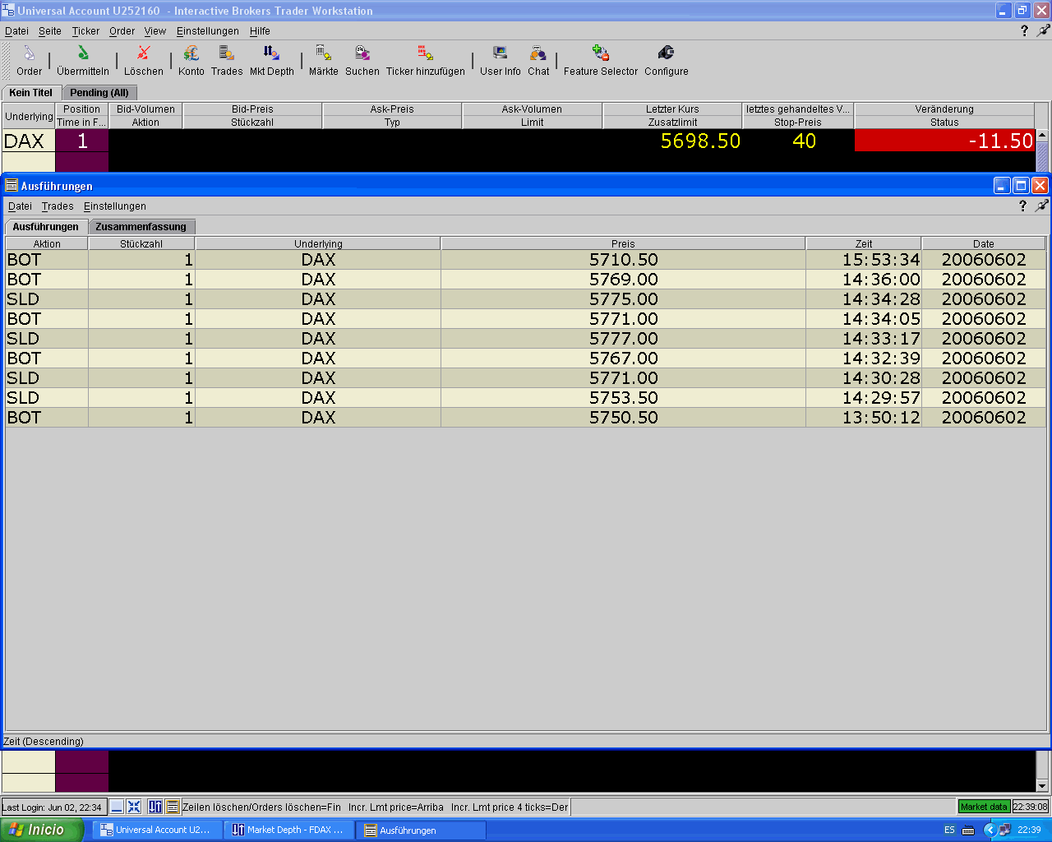Click the last price 5698.50
Viewport: 1052px width, 842px height.
click(700, 141)
